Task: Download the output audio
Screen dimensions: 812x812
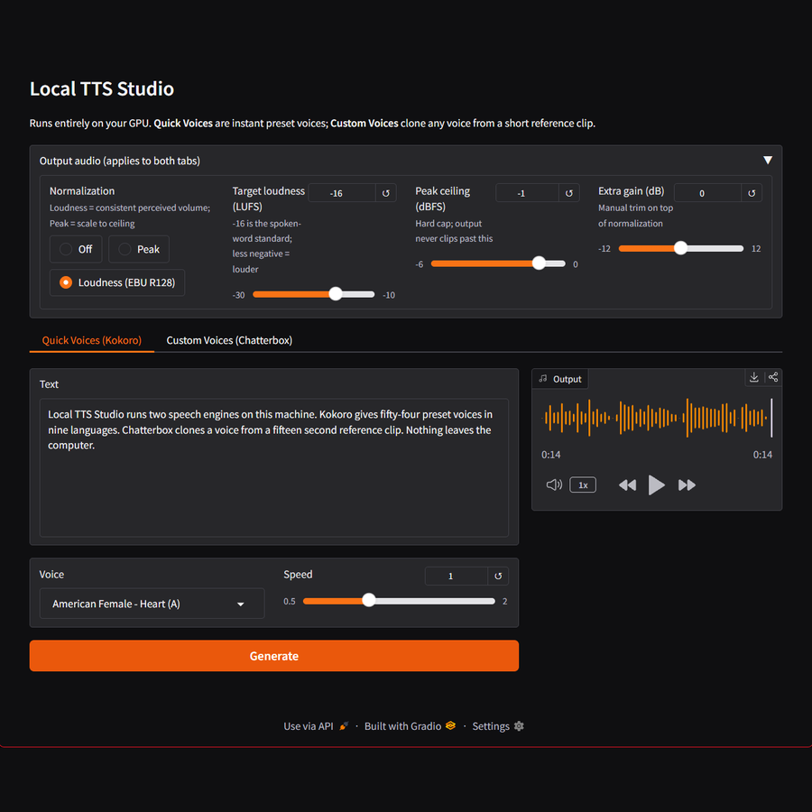Action: point(754,377)
